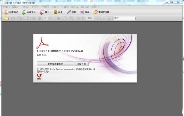Click the page number field

pyautogui.click(x=45, y=18)
